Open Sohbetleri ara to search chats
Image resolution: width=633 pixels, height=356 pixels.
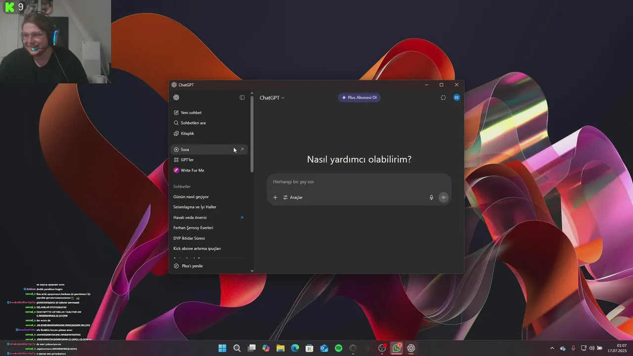pyautogui.click(x=209, y=123)
